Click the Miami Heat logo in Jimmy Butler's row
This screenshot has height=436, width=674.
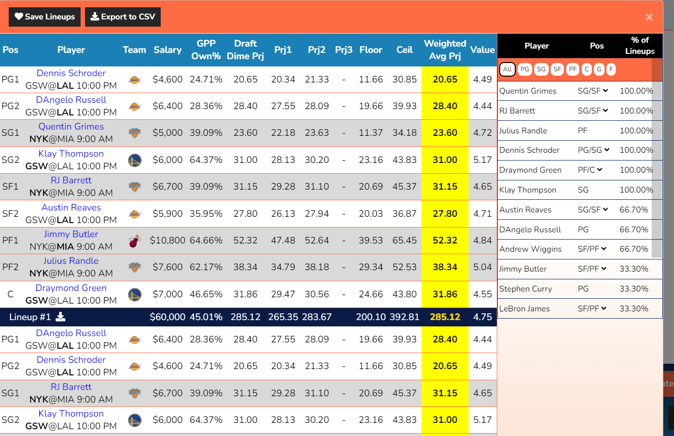[x=135, y=241]
